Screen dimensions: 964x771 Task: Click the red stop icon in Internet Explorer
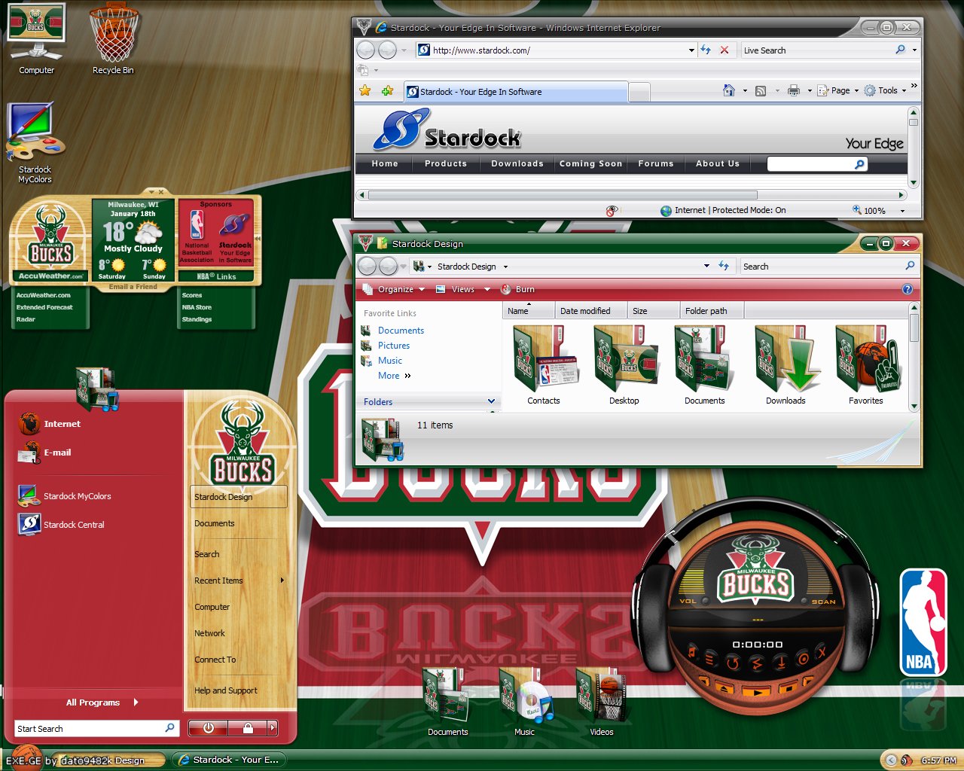725,50
